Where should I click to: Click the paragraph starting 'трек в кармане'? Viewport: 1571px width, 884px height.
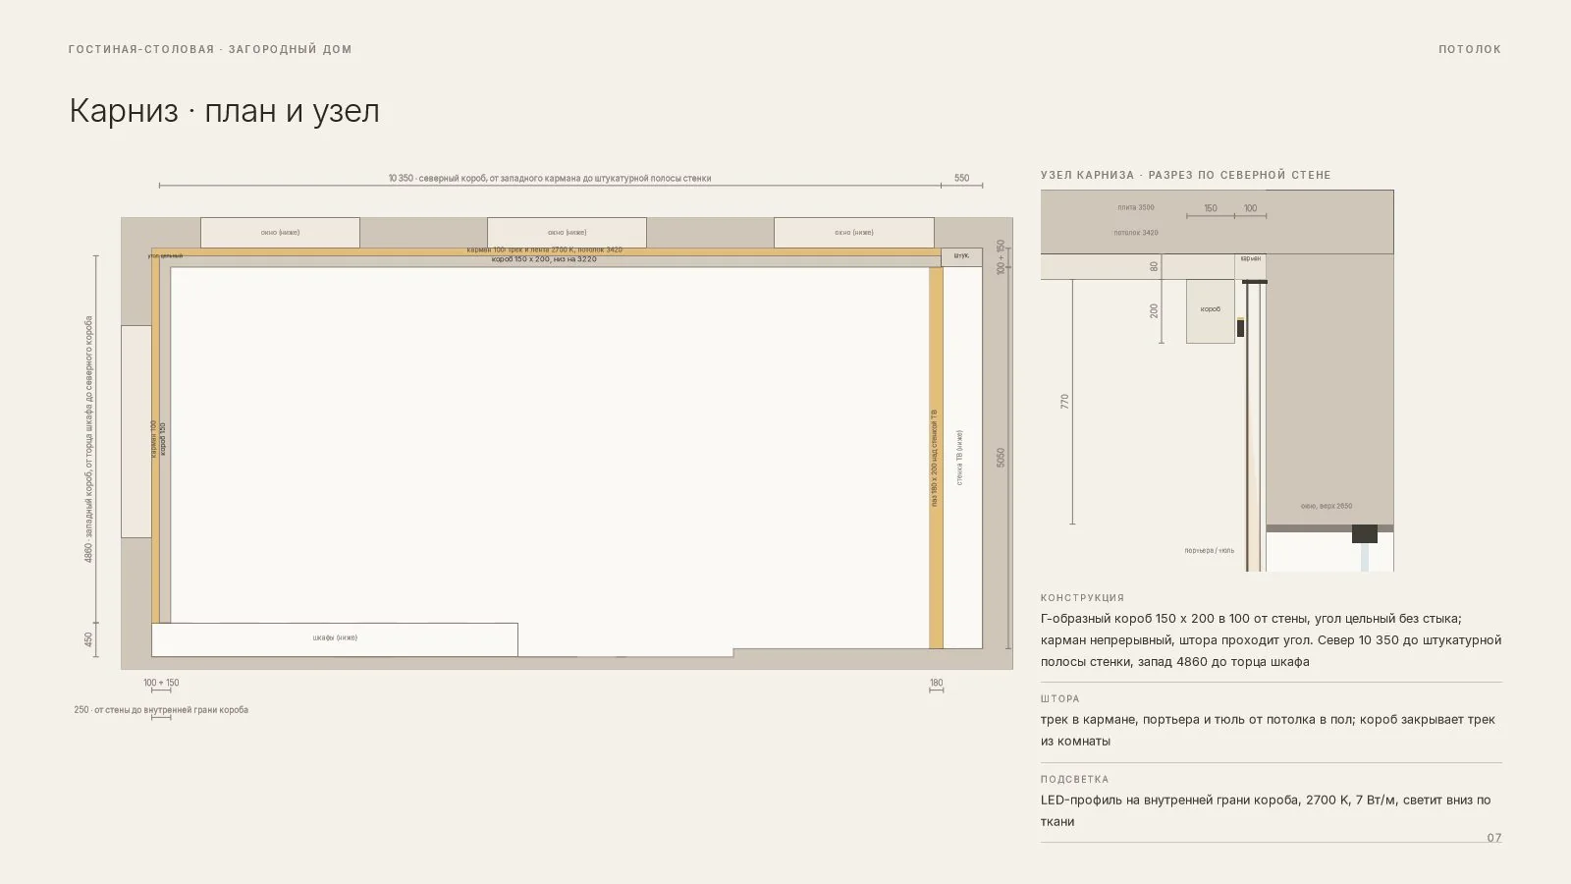tap(1269, 731)
